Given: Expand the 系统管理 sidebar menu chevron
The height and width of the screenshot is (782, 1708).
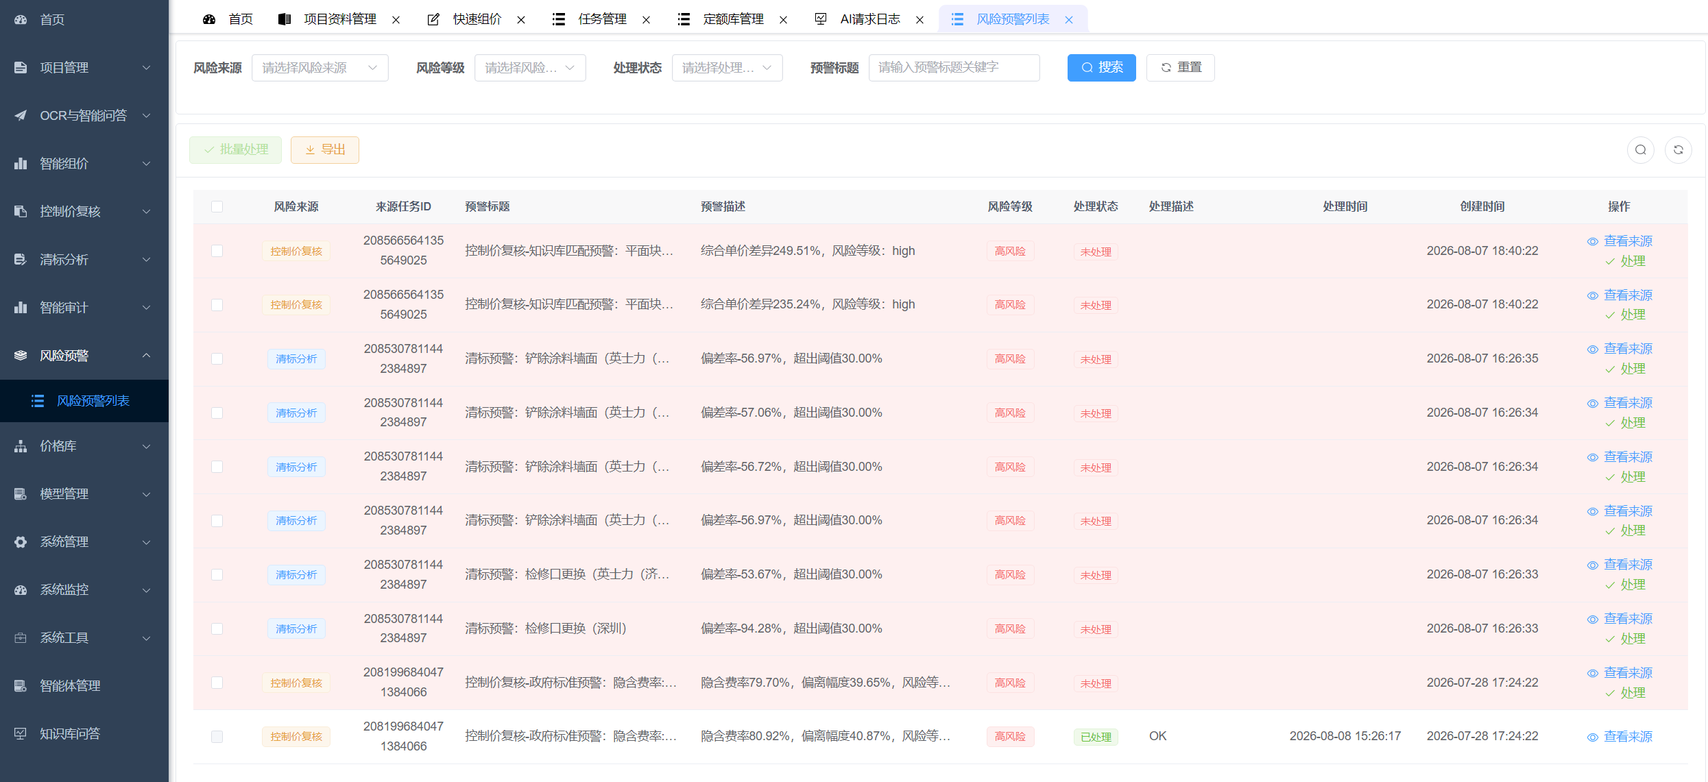Looking at the screenshot, I should point(146,542).
